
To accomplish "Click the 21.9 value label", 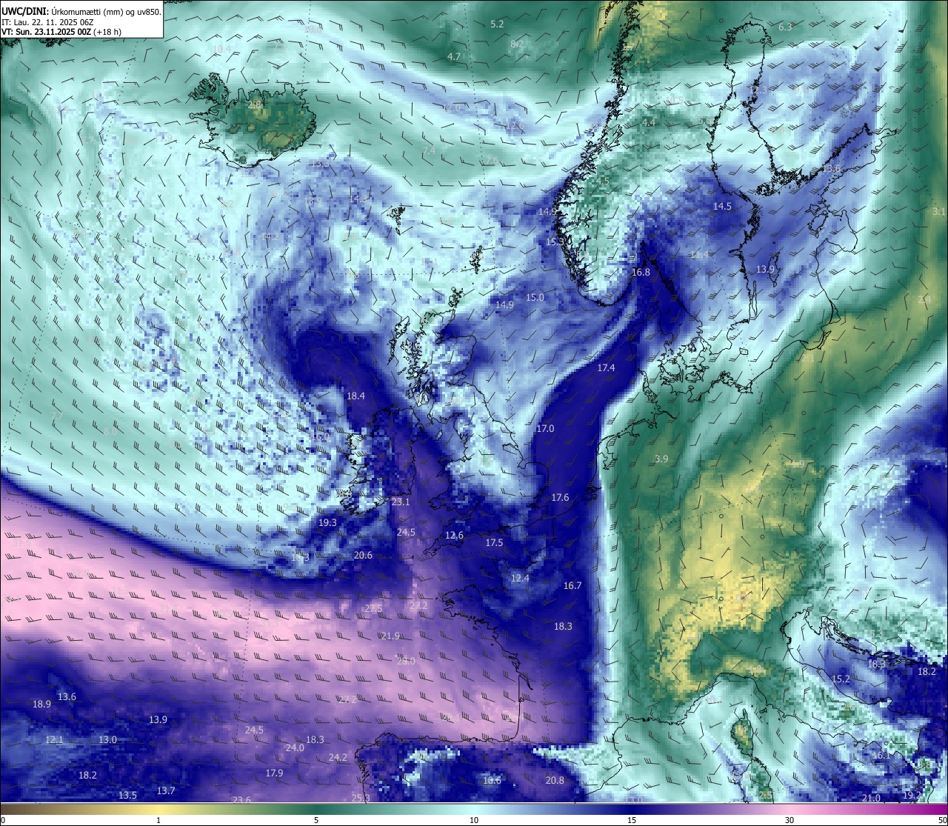I will tap(390, 636).
